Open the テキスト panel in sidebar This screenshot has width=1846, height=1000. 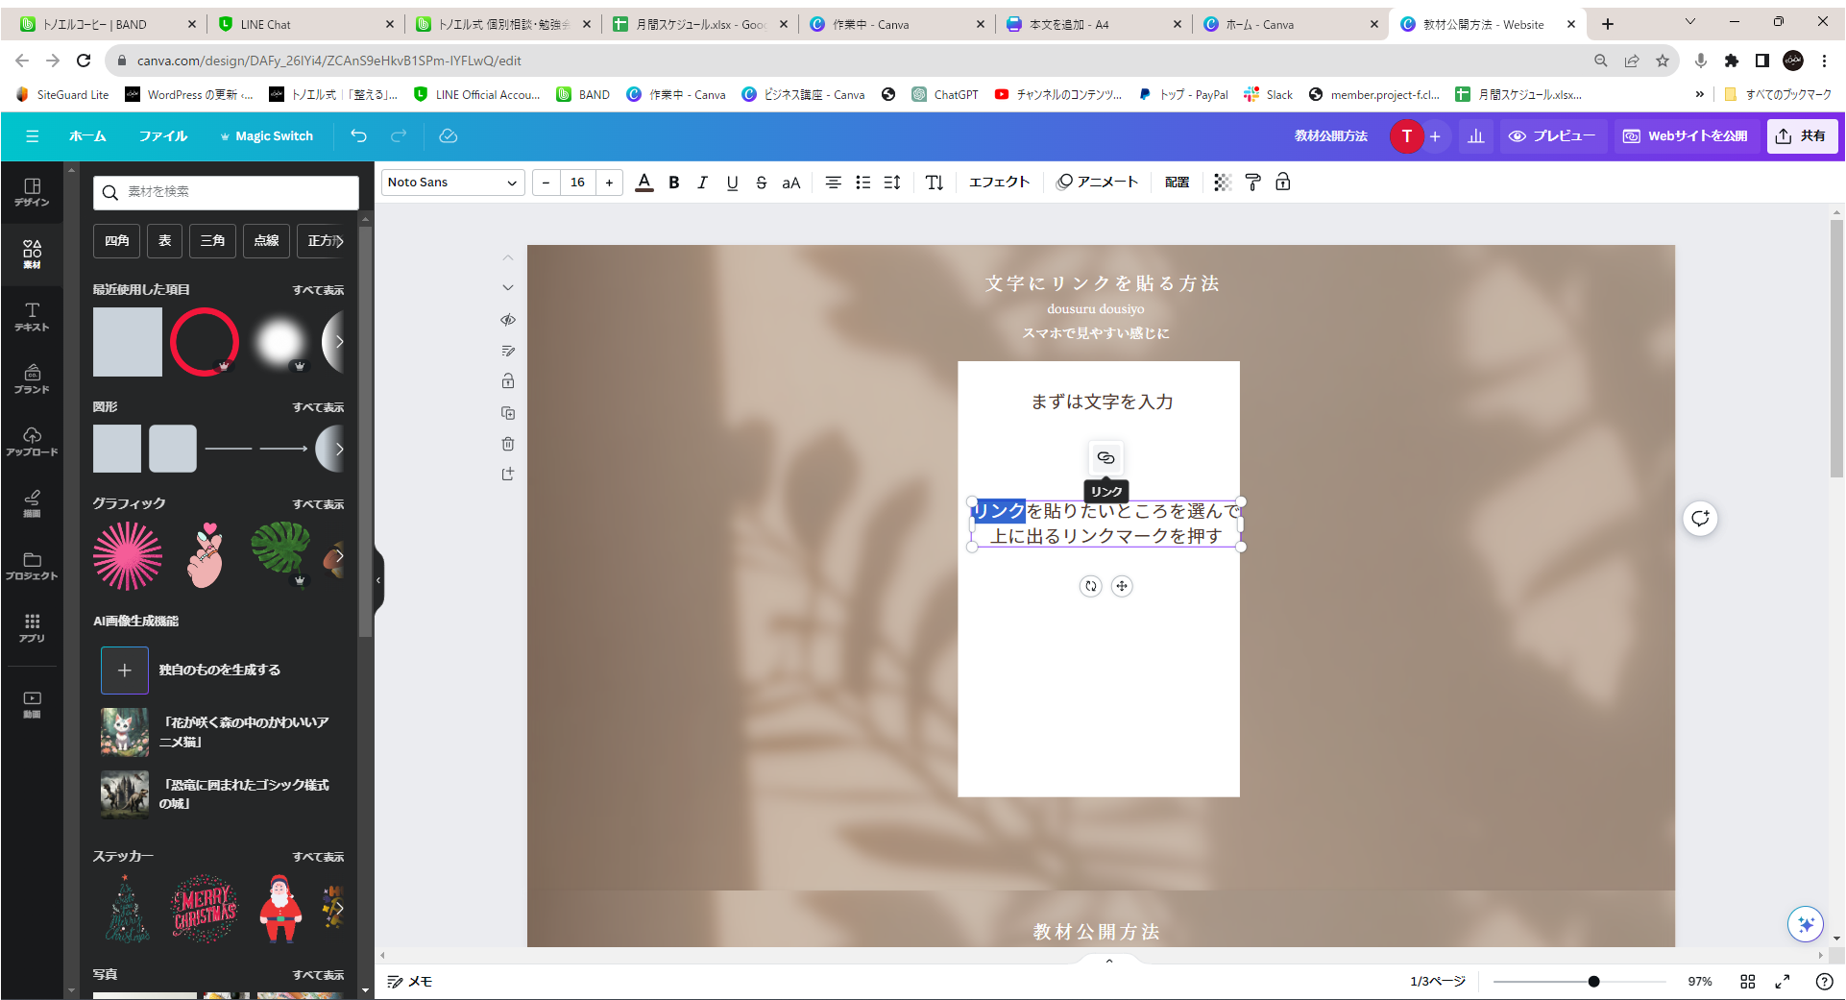pos(32,316)
